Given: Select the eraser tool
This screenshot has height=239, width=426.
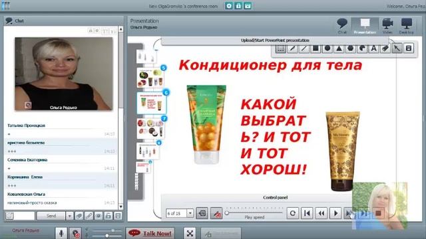Looking at the screenshot, I should point(385,48).
